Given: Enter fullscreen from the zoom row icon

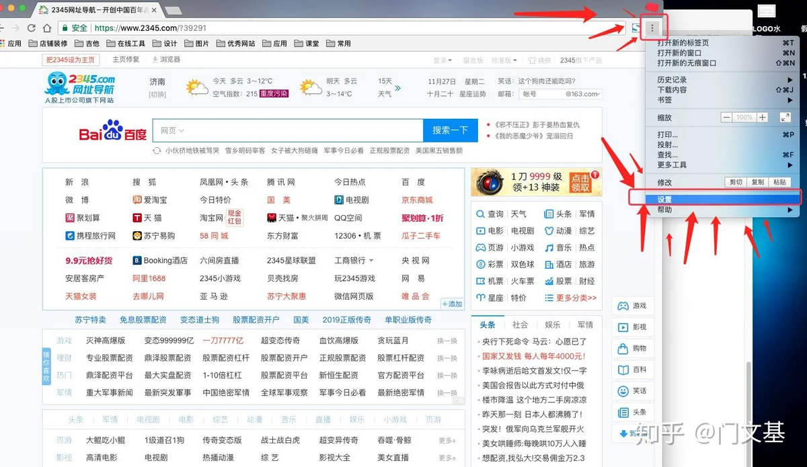Looking at the screenshot, I should click(785, 117).
